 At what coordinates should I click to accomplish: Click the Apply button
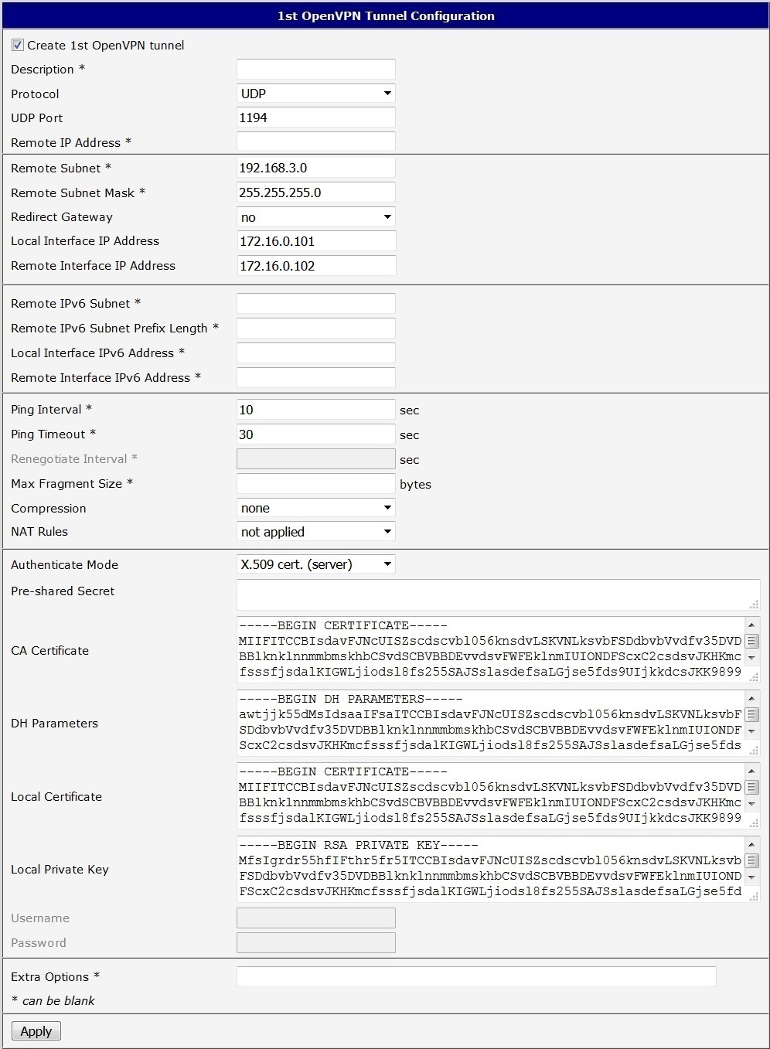coord(36,1031)
